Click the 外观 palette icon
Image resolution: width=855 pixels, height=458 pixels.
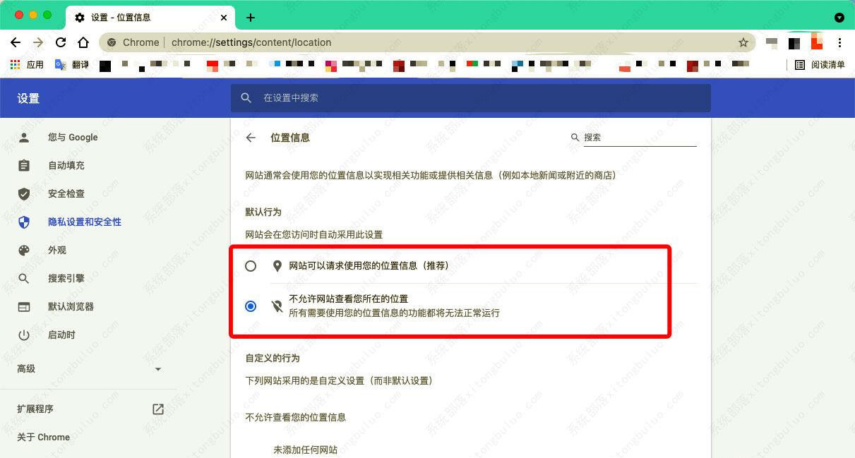pyautogui.click(x=23, y=250)
